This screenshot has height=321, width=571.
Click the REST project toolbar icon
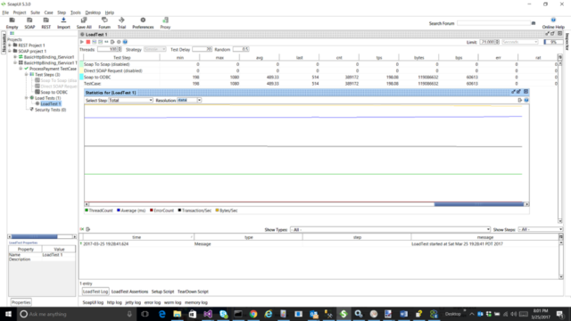[x=46, y=21]
